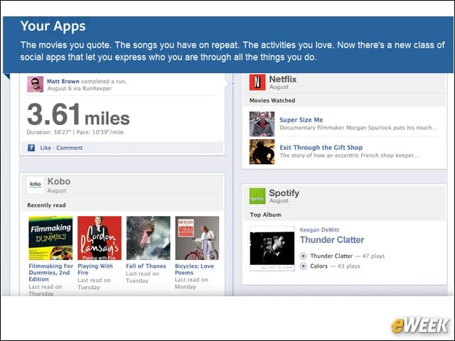Click the RunKeeper icon beside Like
Image resolution: width=455 pixels, height=341 pixels.
click(x=31, y=148)
